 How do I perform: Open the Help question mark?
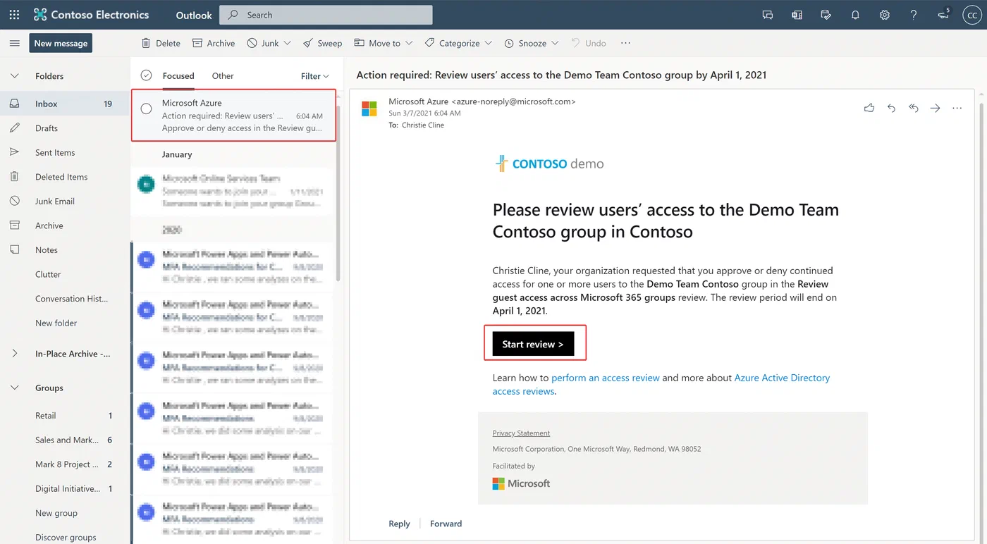tap(914, 15)
